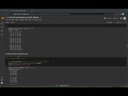
Task: Collapse the Transpose without specifying axes section
Action: pyautogui.click(x=4, y=54)
